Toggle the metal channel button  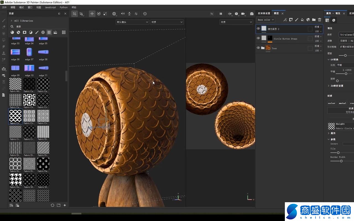pos(343,103)
